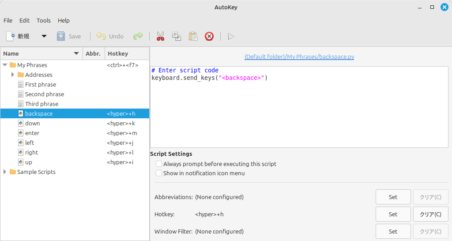
Task: Click the Second phrase document icon
Action: 20,94
